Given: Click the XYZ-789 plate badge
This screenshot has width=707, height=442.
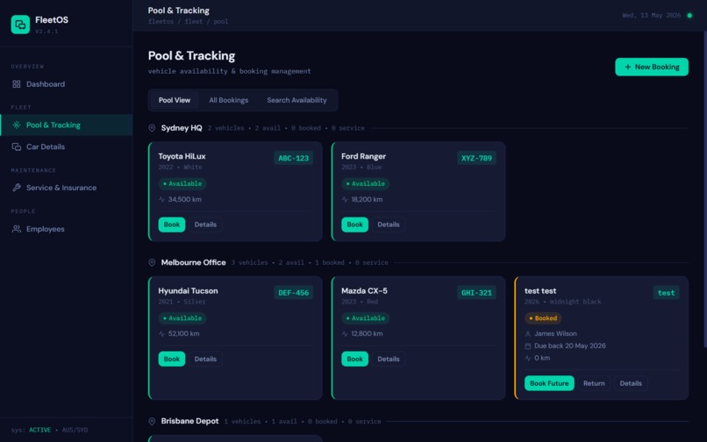Looking at the screenshot, I should tap(476, 159).
